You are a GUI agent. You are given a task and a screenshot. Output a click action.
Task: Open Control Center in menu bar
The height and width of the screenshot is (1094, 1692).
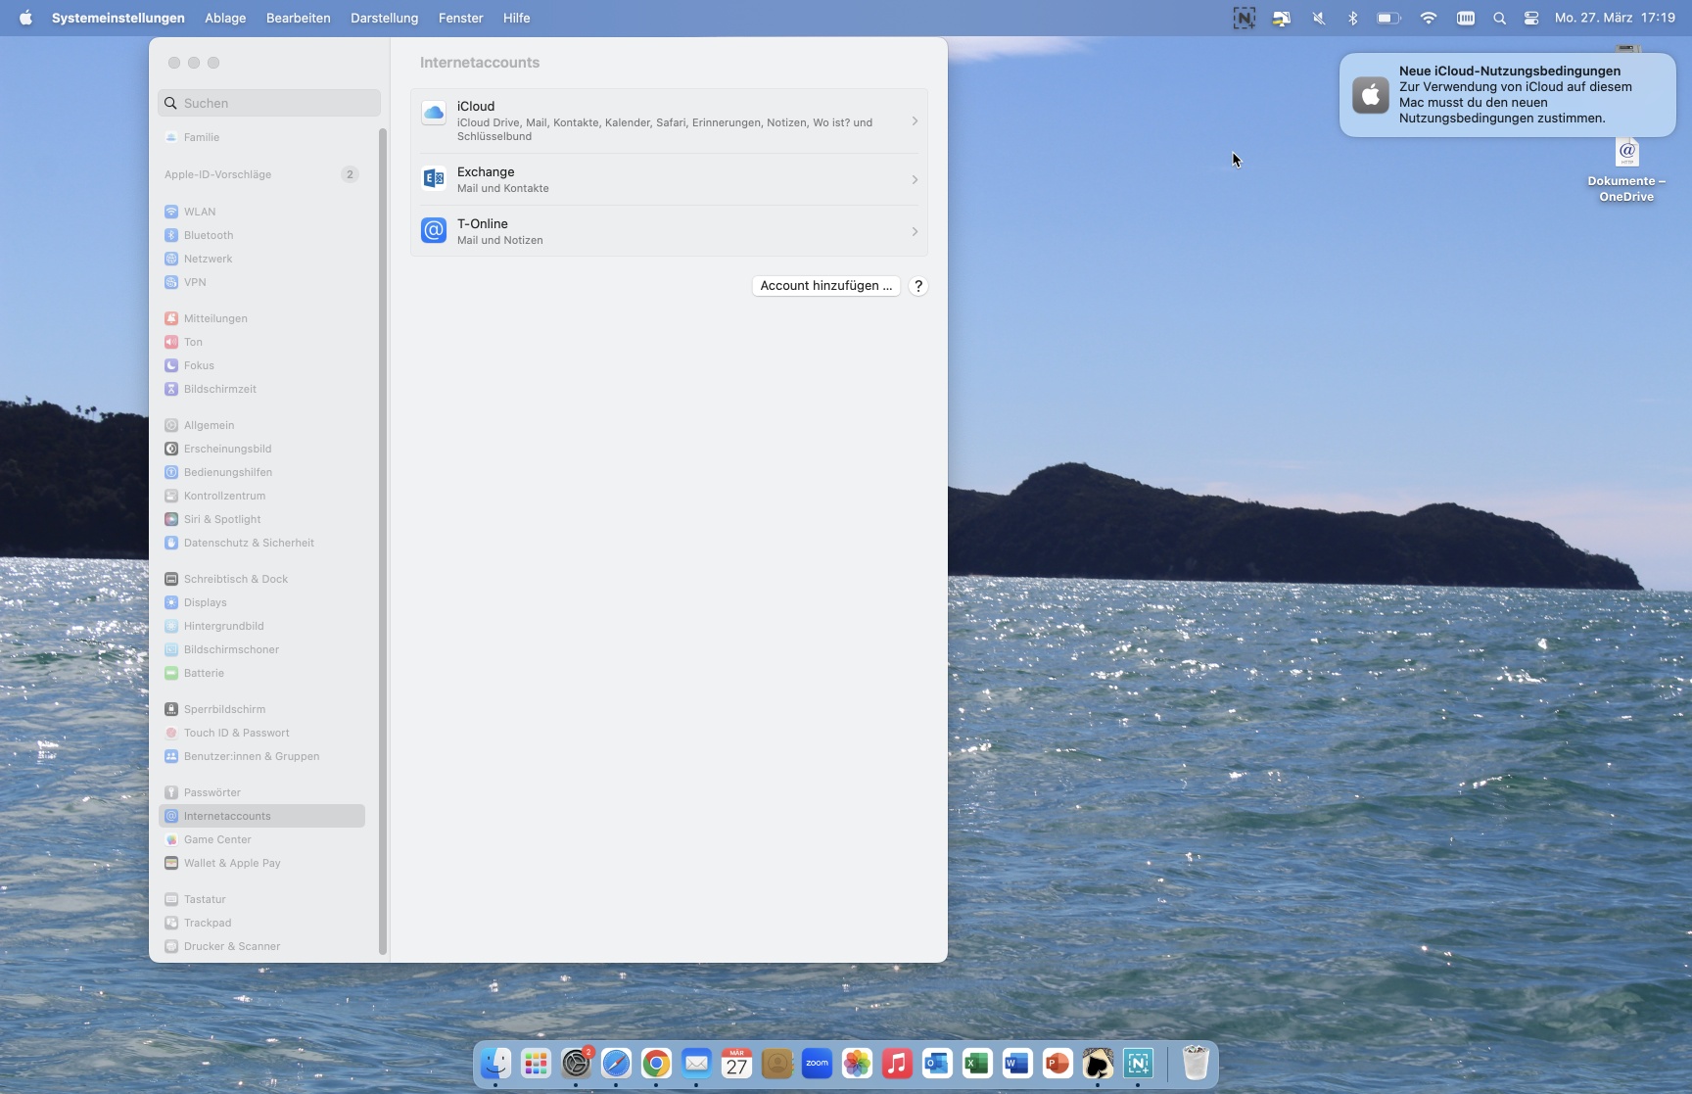pos(1531,18)
